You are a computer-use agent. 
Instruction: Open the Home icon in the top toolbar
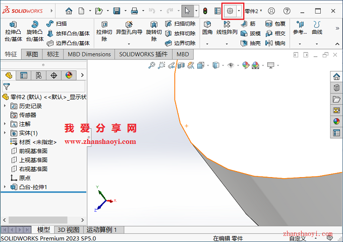[x=69, y=11]
